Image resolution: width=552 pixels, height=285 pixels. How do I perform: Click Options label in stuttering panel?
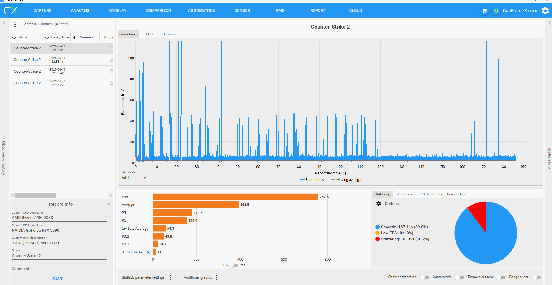click(392, 204)
